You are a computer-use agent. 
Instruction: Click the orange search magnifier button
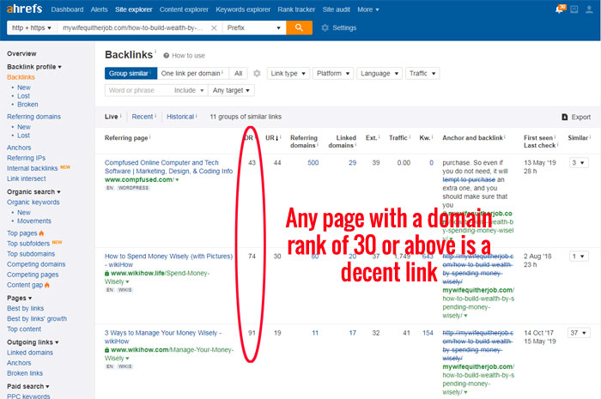299,27
